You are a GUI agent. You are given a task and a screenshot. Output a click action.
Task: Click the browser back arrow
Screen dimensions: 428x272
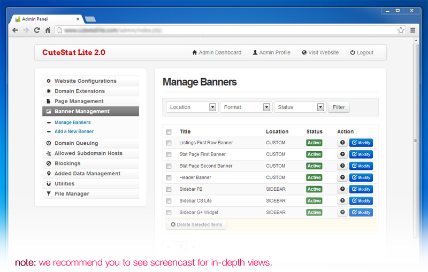coord(15,30)
